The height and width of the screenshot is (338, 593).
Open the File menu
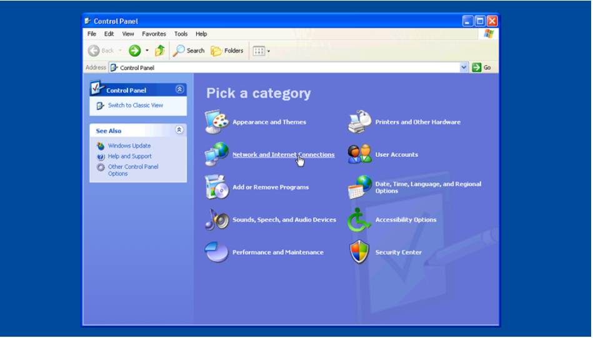click(92, 34)
